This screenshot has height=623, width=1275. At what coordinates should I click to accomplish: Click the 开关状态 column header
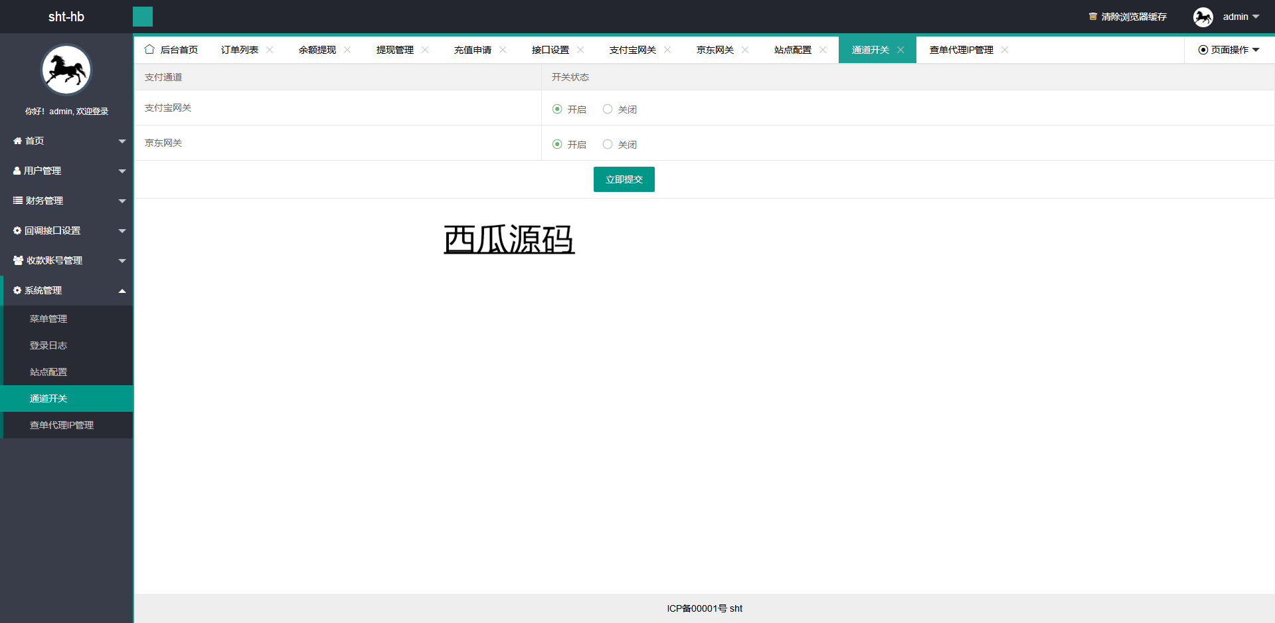570,77
